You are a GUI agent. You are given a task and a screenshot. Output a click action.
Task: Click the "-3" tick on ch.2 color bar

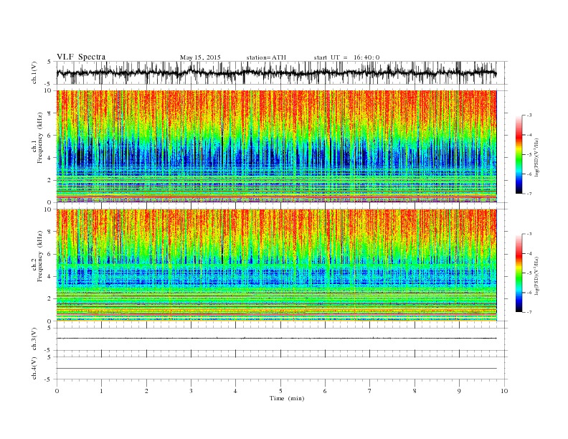tap(529, 234)
